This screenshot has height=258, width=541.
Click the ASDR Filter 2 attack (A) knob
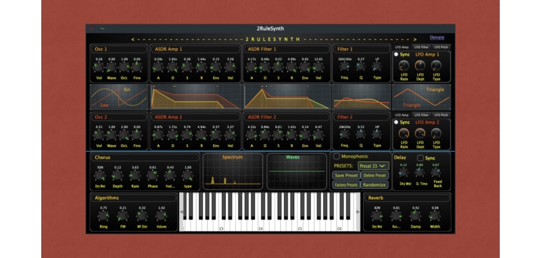pos(252,135)
